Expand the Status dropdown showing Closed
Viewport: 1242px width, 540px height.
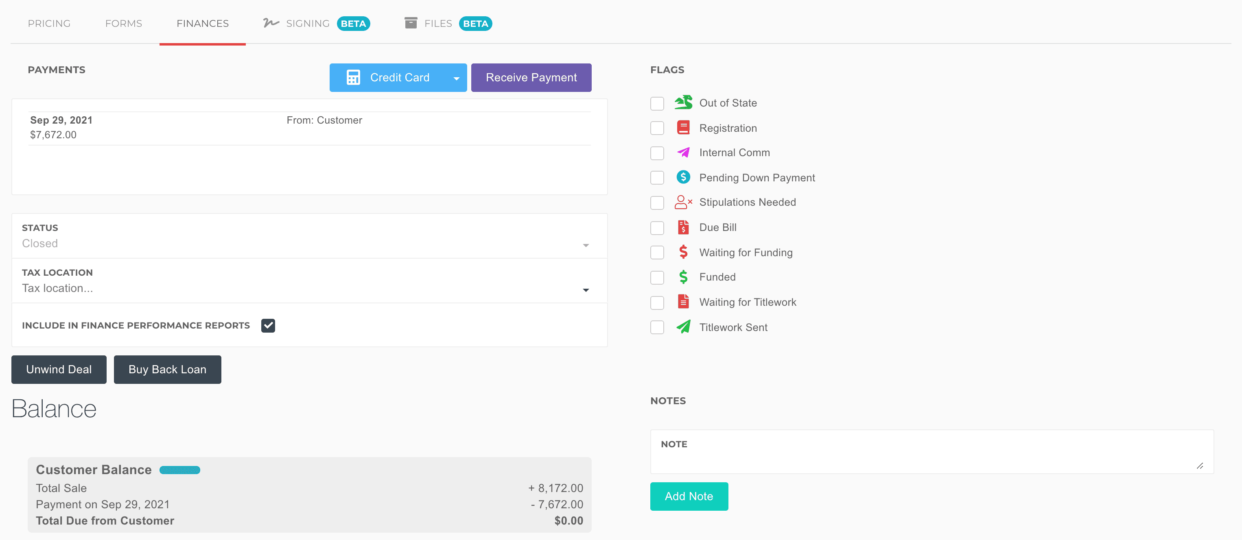coord(585,245)
